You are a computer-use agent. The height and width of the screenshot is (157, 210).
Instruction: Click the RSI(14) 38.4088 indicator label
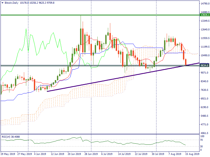pyautogui.click(x=11, y=137)
